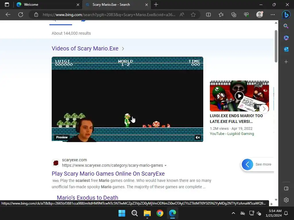Open the user profile avatar
This screenshot has width=294, height=220.
pyautogui.click(x=260, y=14)
